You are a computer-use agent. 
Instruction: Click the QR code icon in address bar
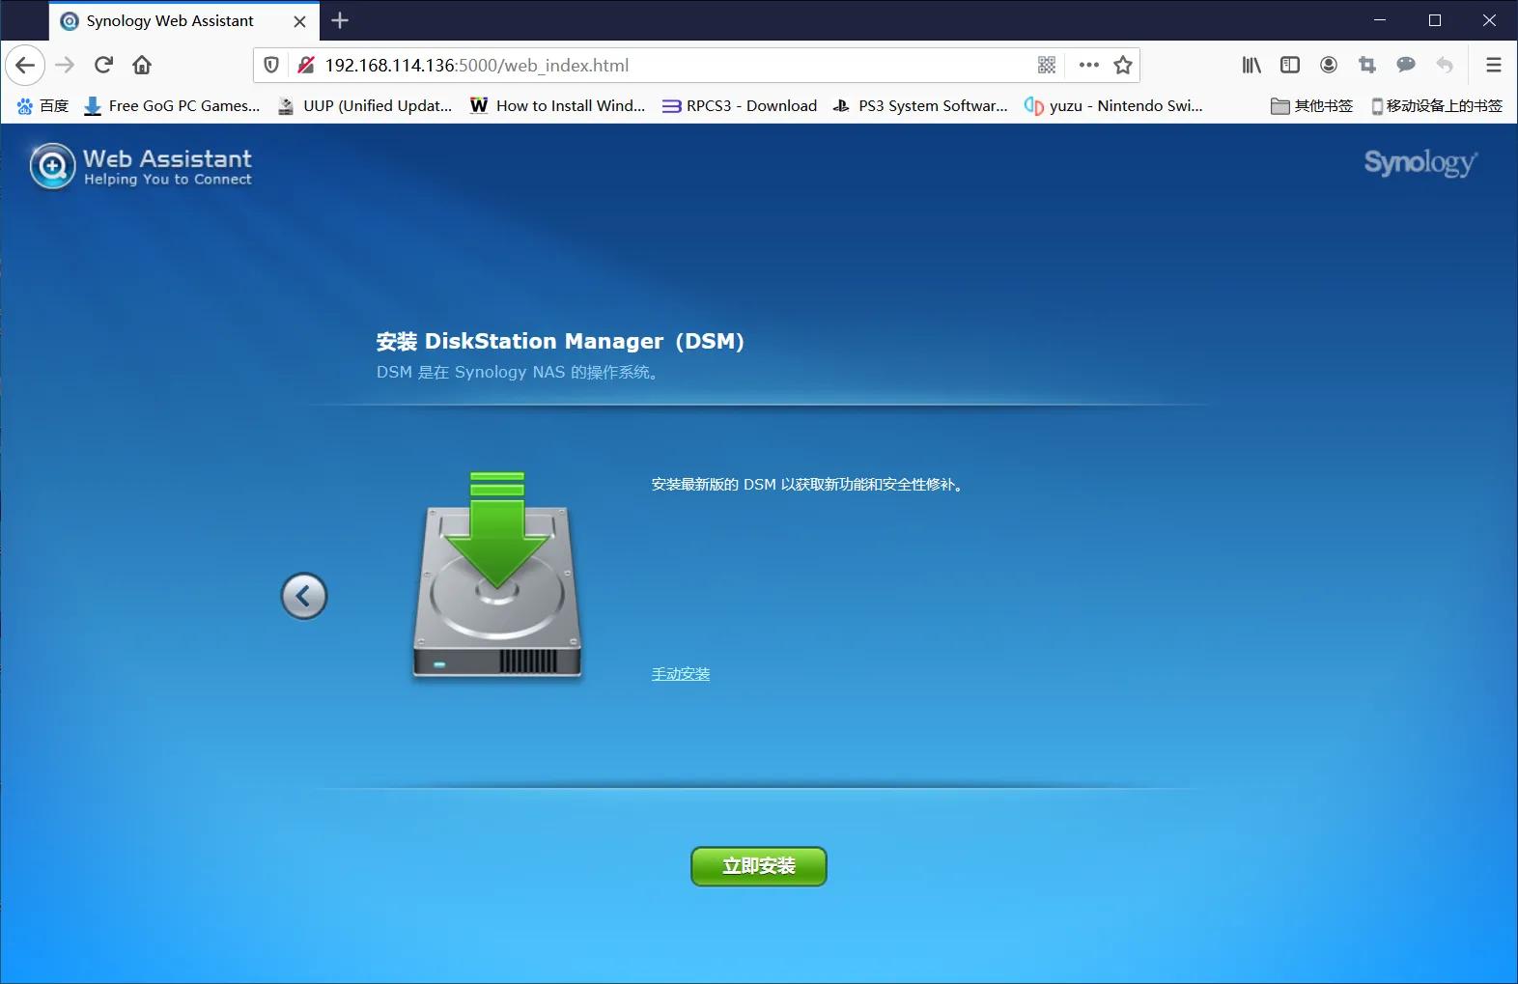point(1047,65)
